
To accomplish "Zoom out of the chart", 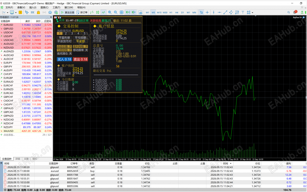I will (116, 12).
